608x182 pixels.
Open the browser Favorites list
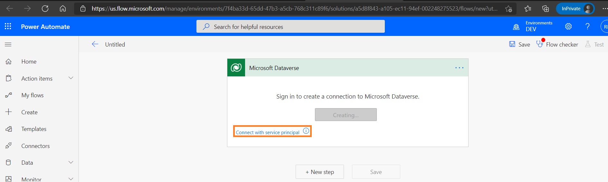[528, 9]
